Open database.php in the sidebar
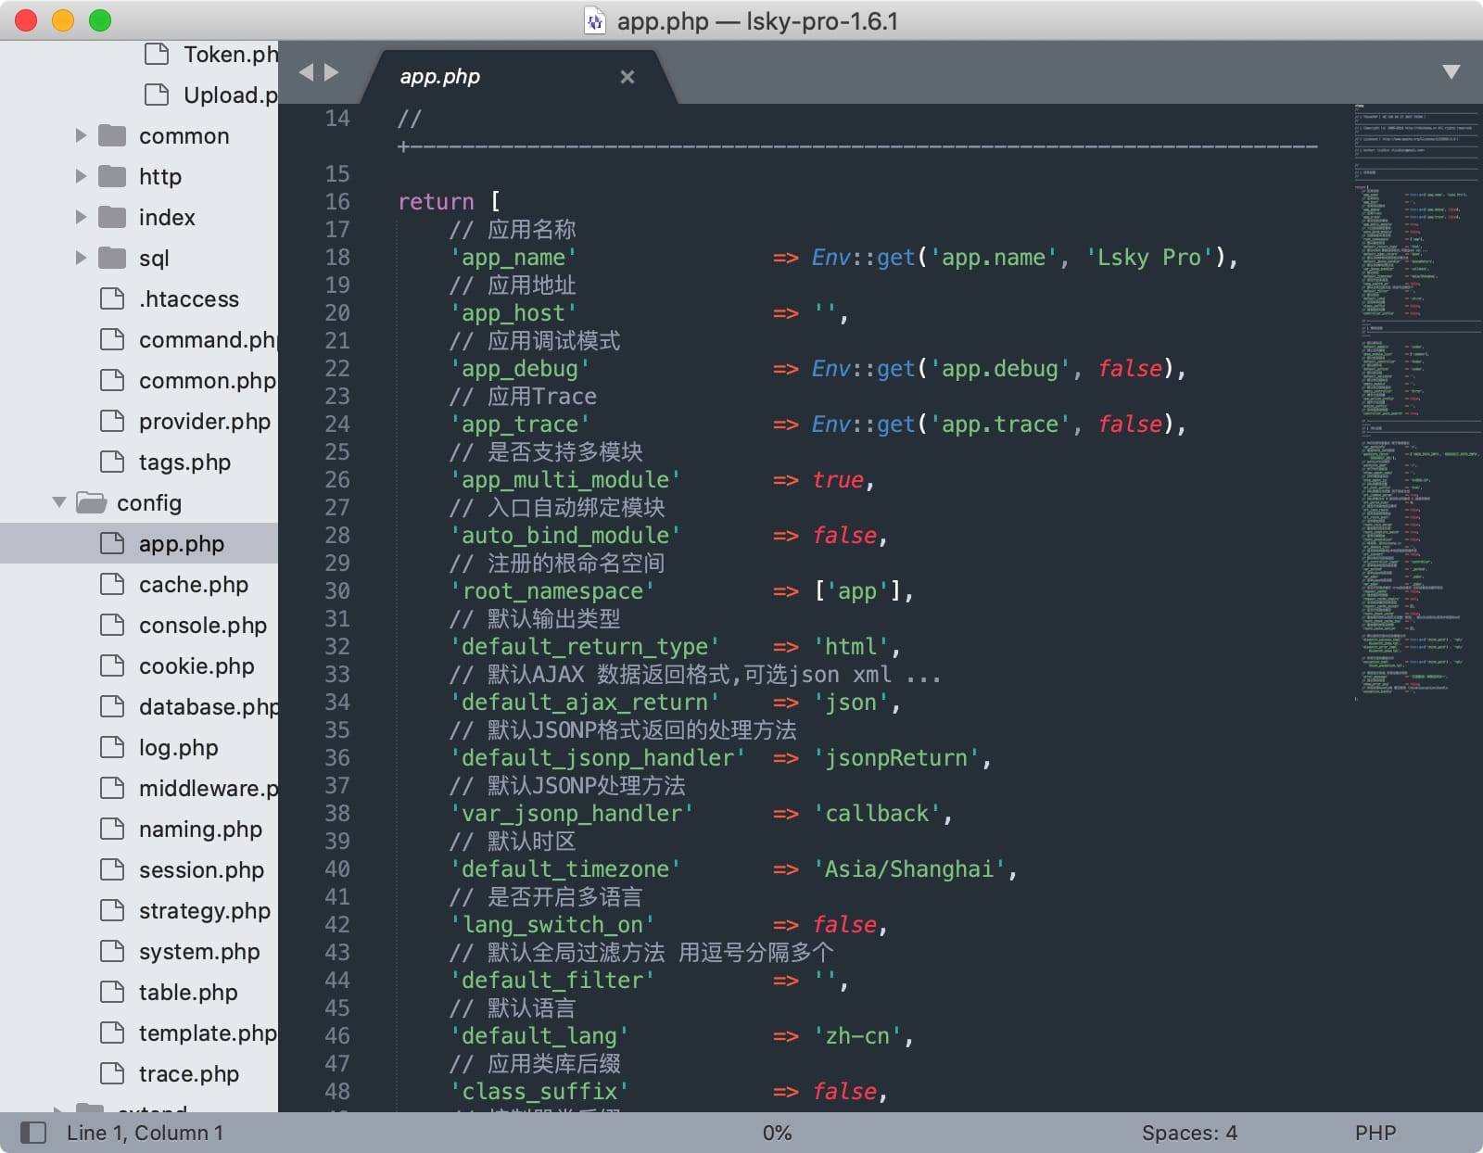 [208, 707]
